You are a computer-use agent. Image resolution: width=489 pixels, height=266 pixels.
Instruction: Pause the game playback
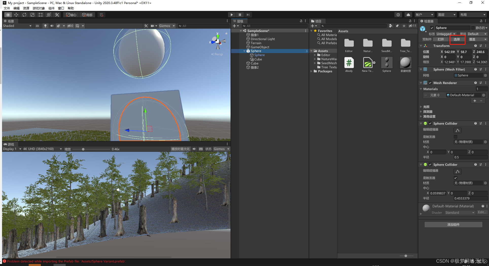[x=240, y=15]
